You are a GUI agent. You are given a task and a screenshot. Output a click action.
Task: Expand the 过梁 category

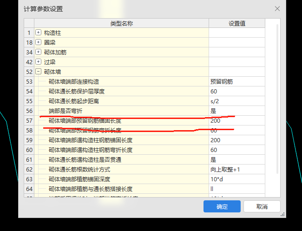38,62
